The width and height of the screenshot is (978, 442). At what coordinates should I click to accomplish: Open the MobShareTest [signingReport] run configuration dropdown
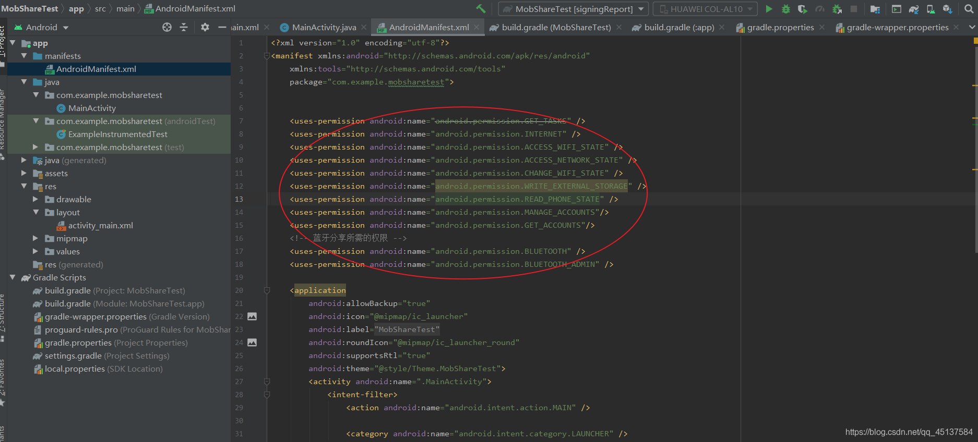(574, 9)
